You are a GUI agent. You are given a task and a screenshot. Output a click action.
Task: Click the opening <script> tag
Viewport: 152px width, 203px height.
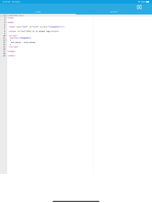point(13,36)
